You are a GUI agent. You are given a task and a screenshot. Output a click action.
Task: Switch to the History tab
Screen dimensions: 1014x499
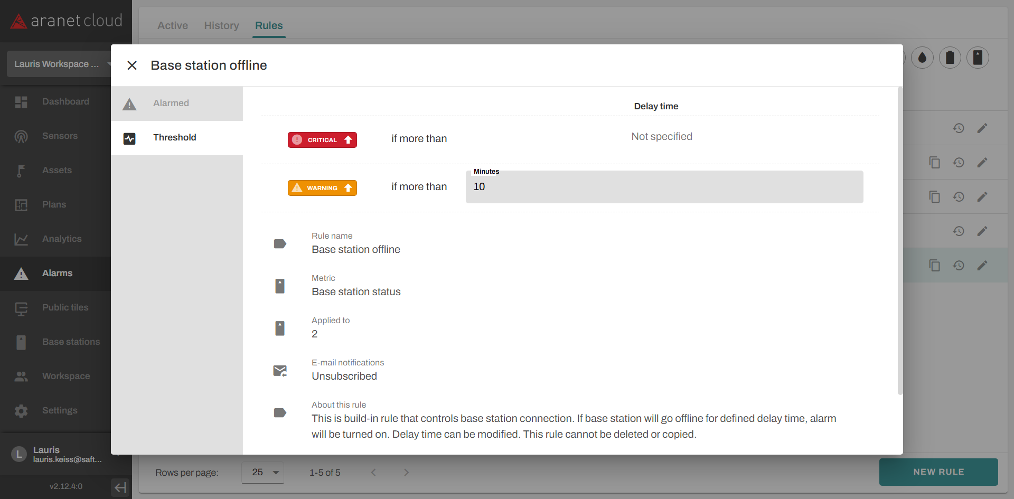(x=221, y=25)
